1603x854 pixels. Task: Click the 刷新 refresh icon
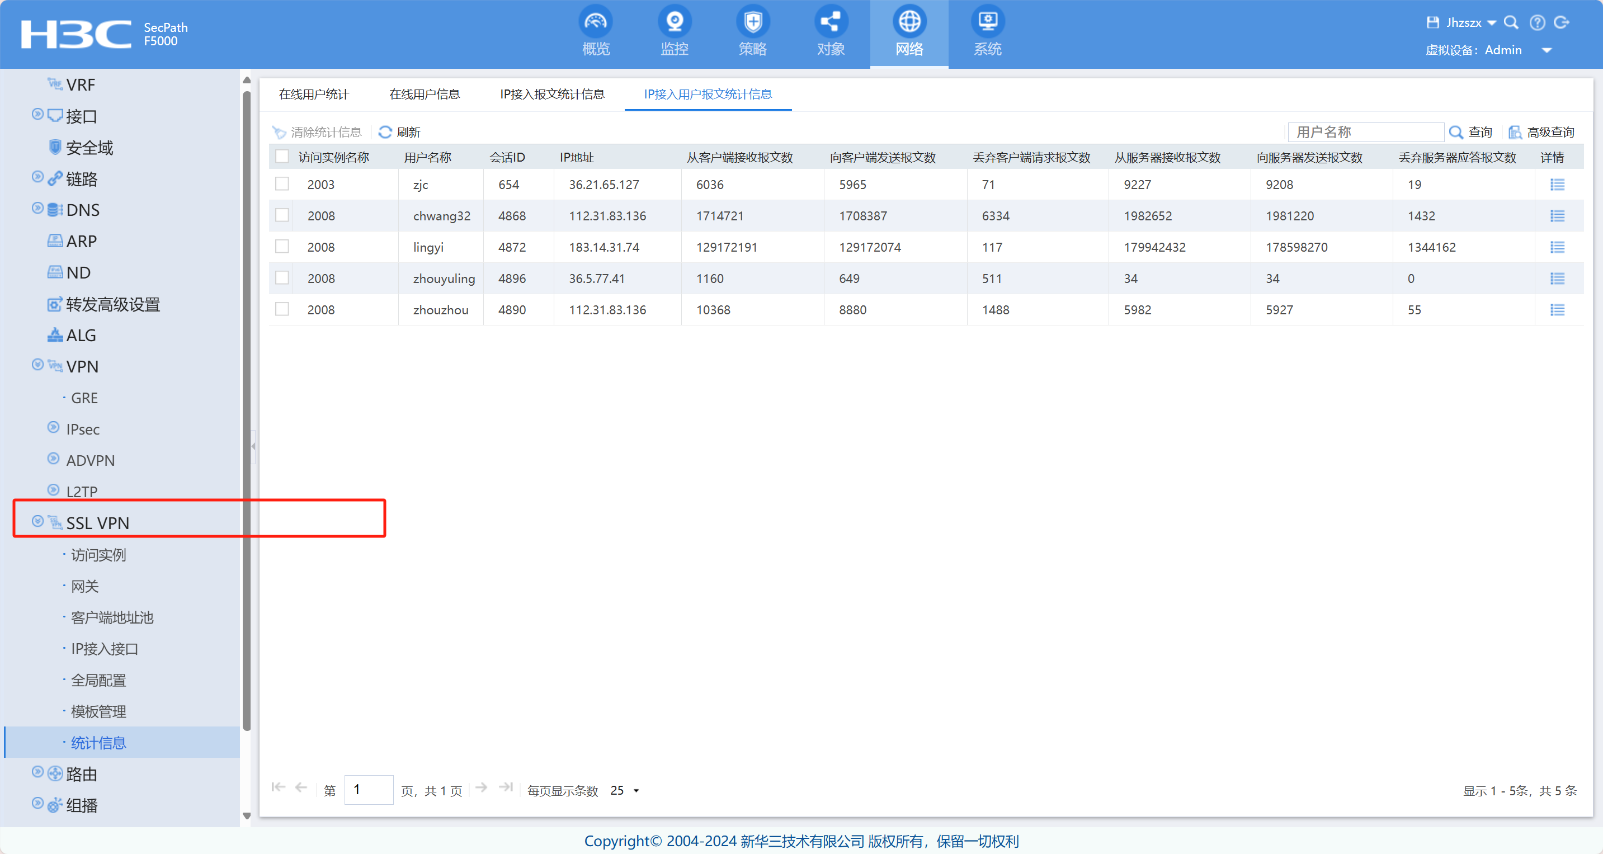[385, 132]
